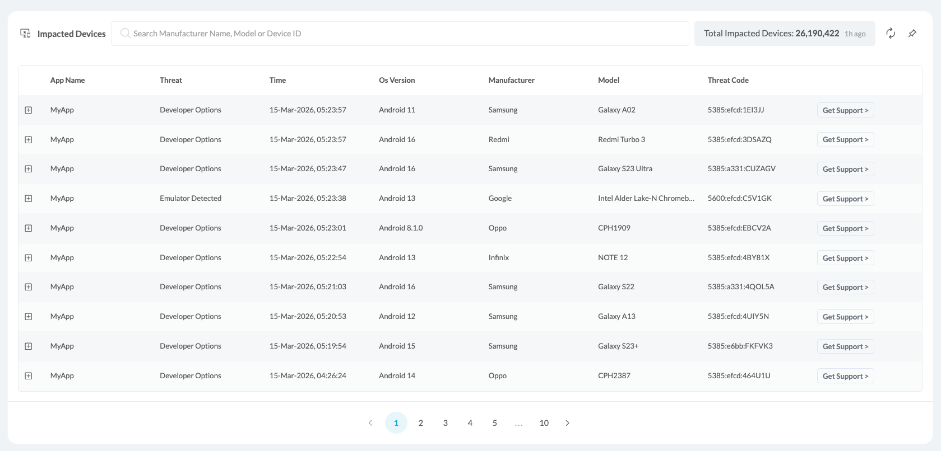Click the Impacted Devices panel icon
The height and width of the screenshot is (451, 941).
[x=26, y=34]
